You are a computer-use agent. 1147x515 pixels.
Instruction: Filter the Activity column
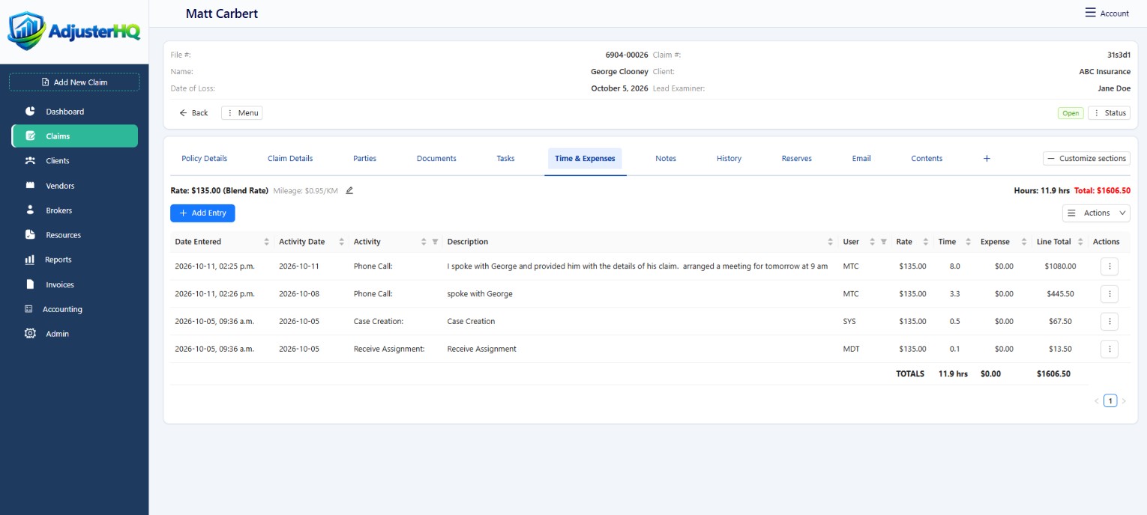point(435,242)
